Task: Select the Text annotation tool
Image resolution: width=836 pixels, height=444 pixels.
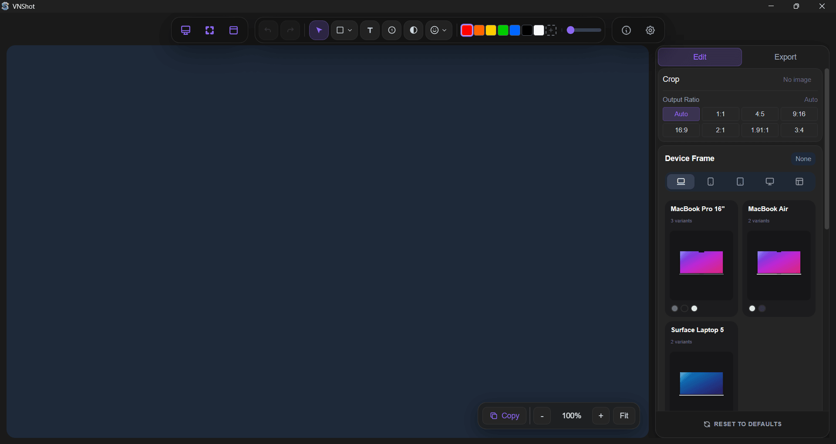Action: 369,30
